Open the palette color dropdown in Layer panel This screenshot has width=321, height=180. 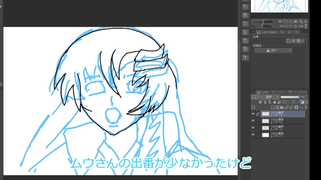pos(256,97)
